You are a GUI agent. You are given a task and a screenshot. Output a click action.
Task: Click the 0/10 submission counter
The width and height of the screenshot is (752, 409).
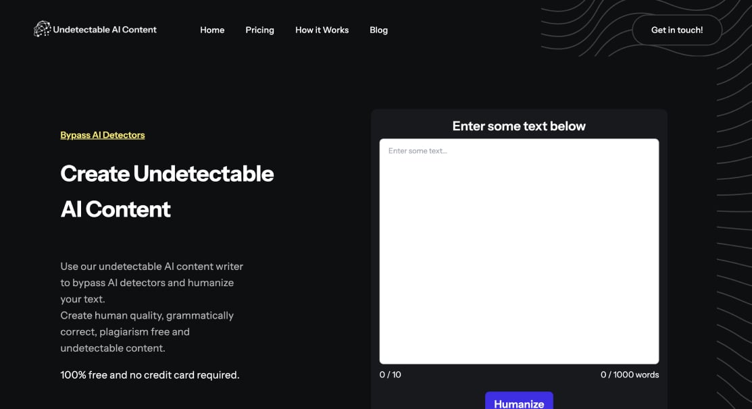(391, 375)
